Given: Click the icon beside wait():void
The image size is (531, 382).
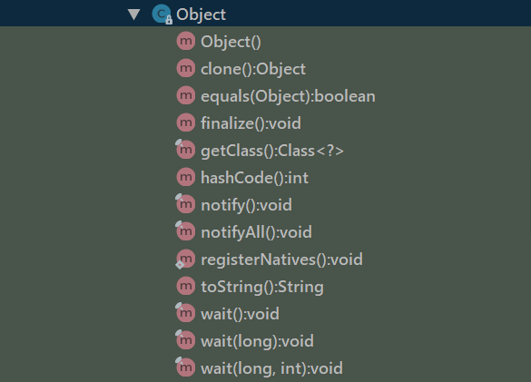Looking at the screenshot, I should coord(185,312).
